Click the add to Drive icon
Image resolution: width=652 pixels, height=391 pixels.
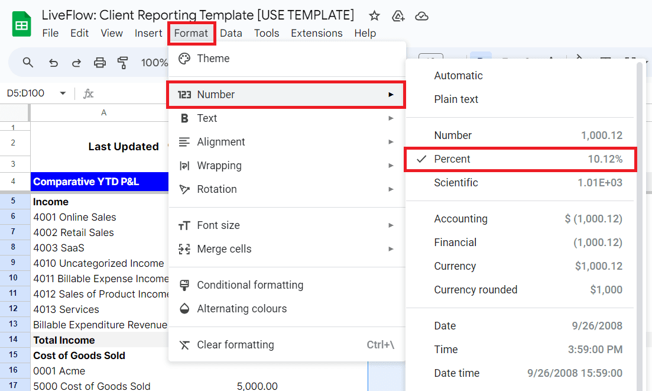point(398,16)
